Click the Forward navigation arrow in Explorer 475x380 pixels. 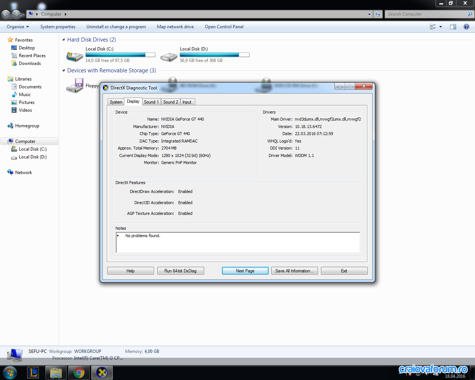click(x=16, y=14)
